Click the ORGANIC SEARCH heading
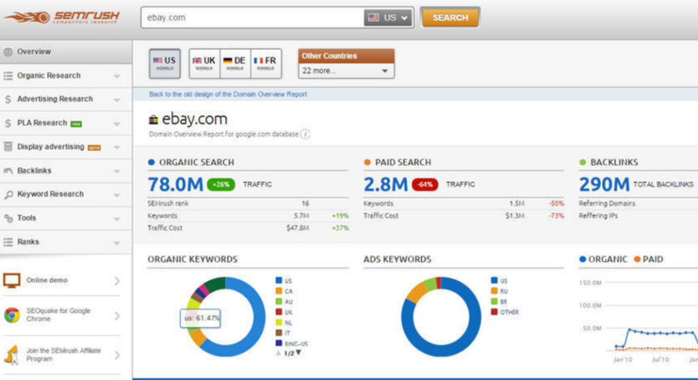698x380 pixels. click(x=196, y=162)
